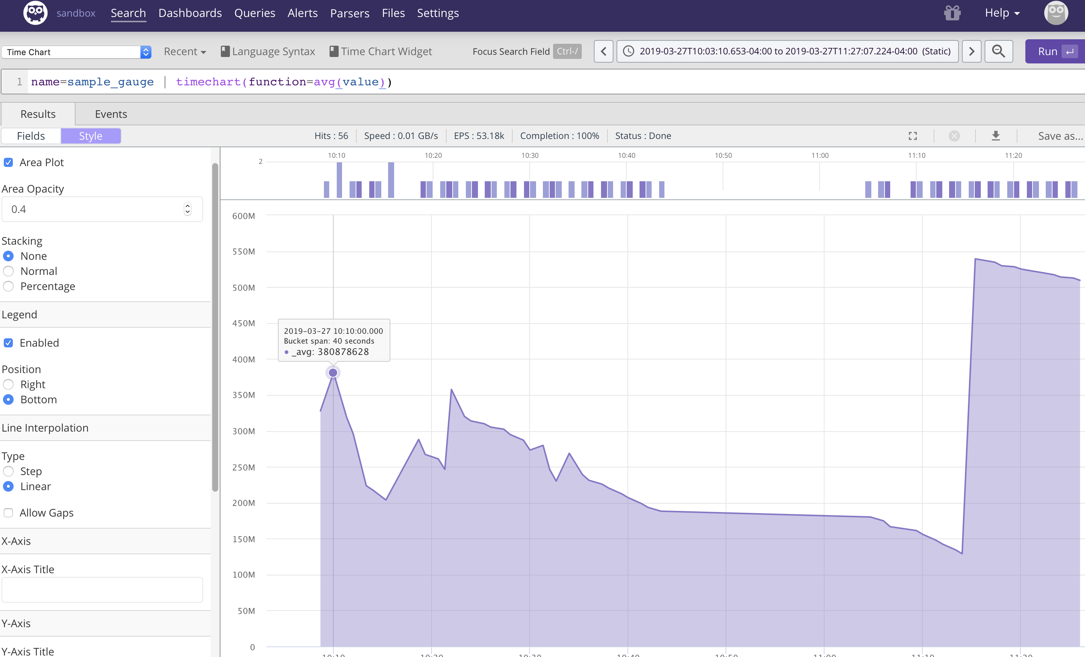Open Dashboards from the top menu
This screenshot has height=657, width=1085.
(190, 13)
